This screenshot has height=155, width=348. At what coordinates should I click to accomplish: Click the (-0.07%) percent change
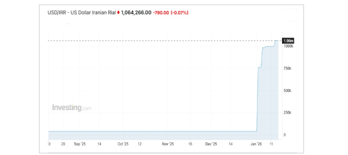point(180,13)
